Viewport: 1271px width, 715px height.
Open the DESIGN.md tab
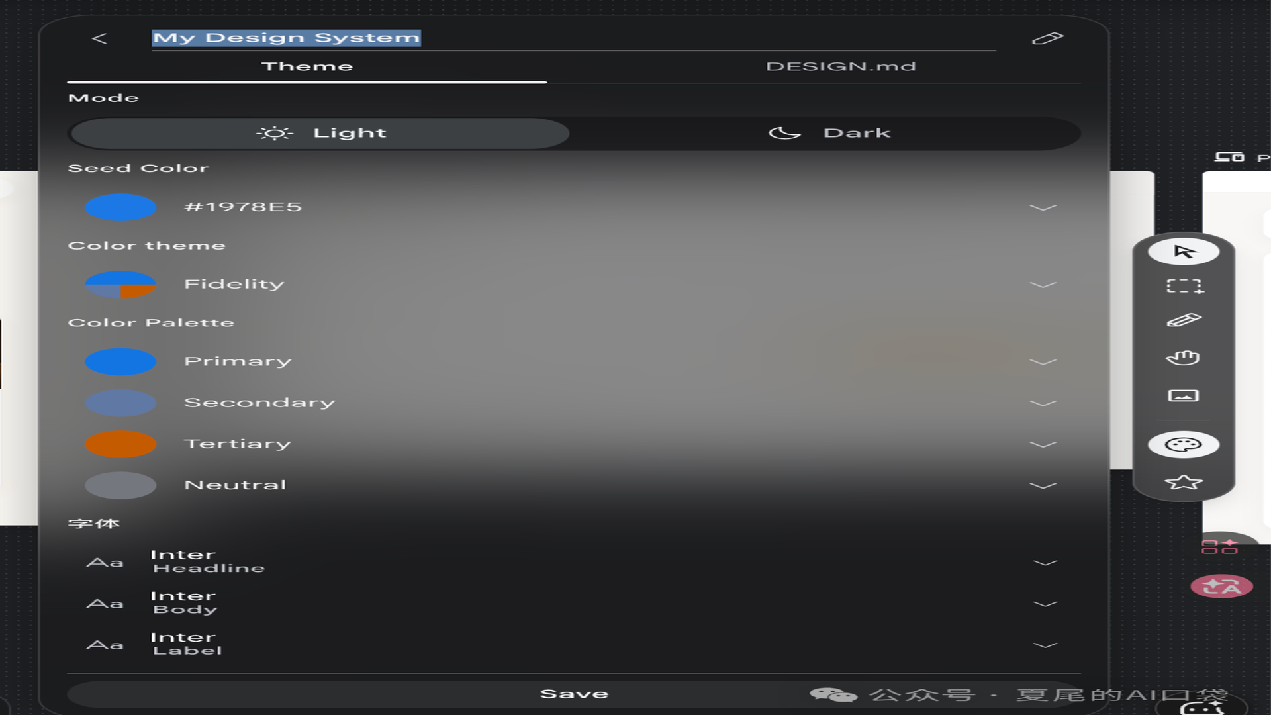pos(841,66)
